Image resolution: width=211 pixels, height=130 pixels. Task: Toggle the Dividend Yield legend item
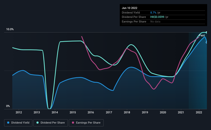click(x=18, y=123)
